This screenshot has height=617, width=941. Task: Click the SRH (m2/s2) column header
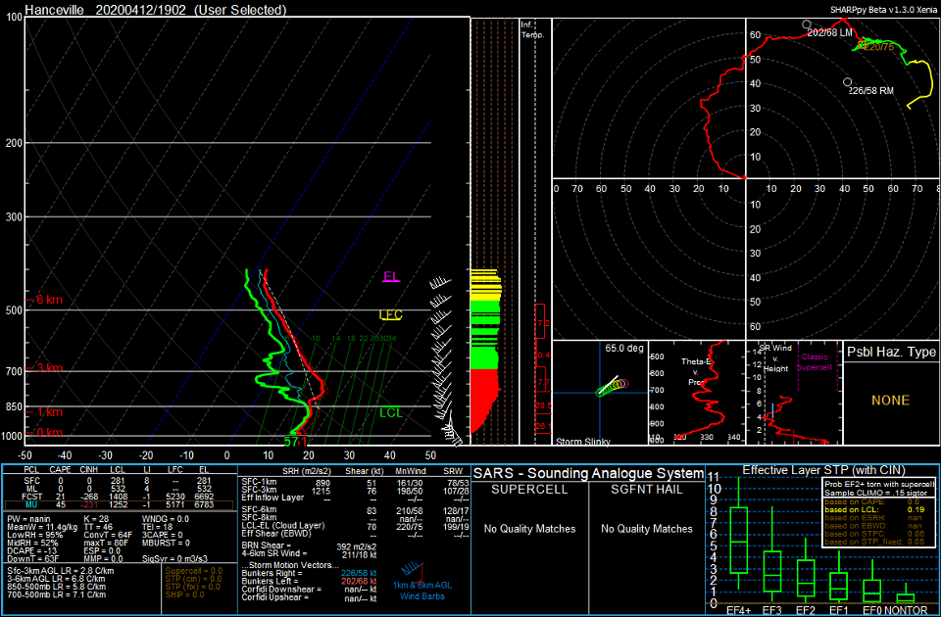pos(308,471)
